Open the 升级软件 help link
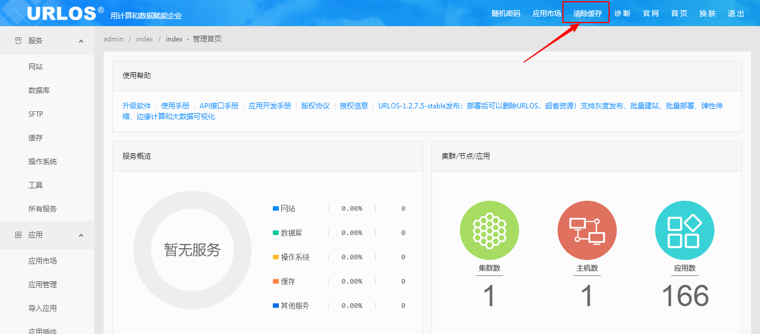760x334 pixels. click(137, 106)
